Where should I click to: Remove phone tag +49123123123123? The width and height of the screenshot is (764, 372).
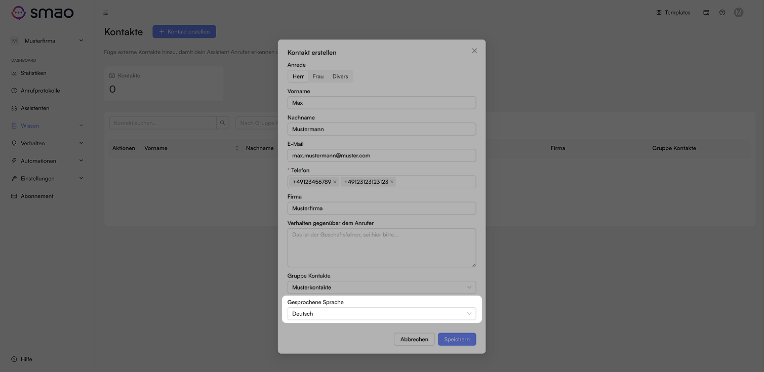pos(392,182)
